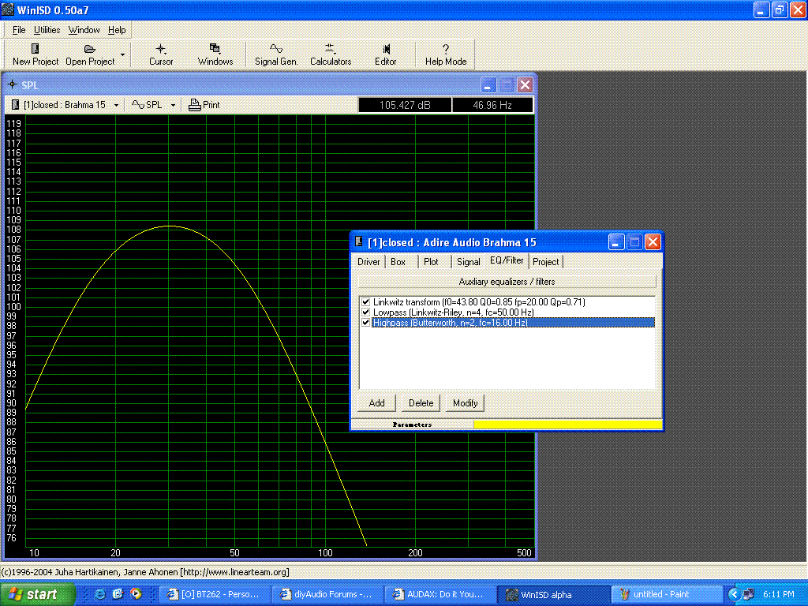This screenshot has height=606, width=808.
Task: Switch to the Signal tab
Action: coord(468,262)
